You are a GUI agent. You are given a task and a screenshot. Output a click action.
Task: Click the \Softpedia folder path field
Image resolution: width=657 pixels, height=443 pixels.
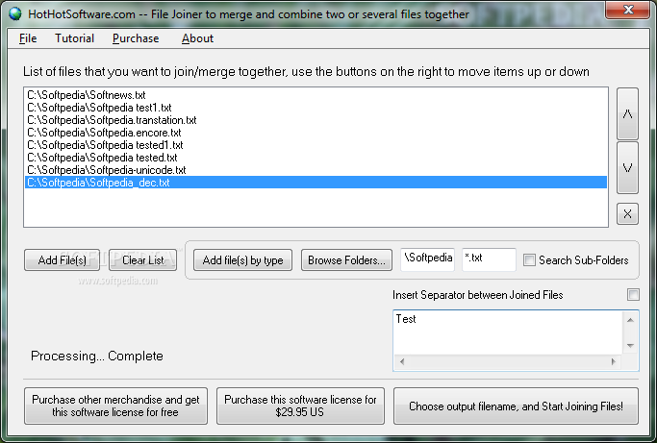[x=427, y=259]
